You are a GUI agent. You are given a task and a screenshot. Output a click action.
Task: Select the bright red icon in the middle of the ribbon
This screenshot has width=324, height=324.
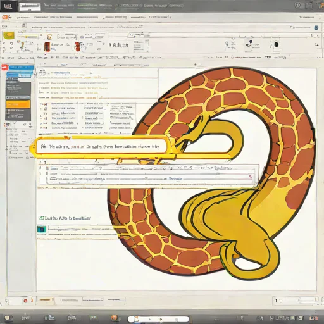pyautogui.click(x=77, y=46)
